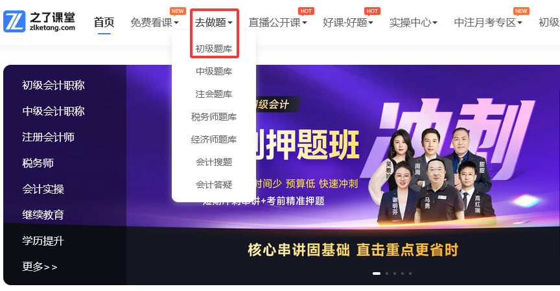Open 初级会计职称 in the sidebar
Viewport: 560px width, 291px height.
tap(53, 86)
